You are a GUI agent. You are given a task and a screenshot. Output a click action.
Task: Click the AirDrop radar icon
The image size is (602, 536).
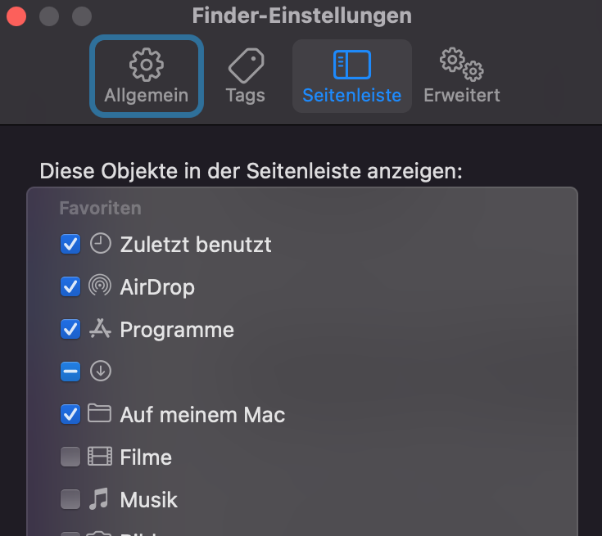[x=100, y=286]
